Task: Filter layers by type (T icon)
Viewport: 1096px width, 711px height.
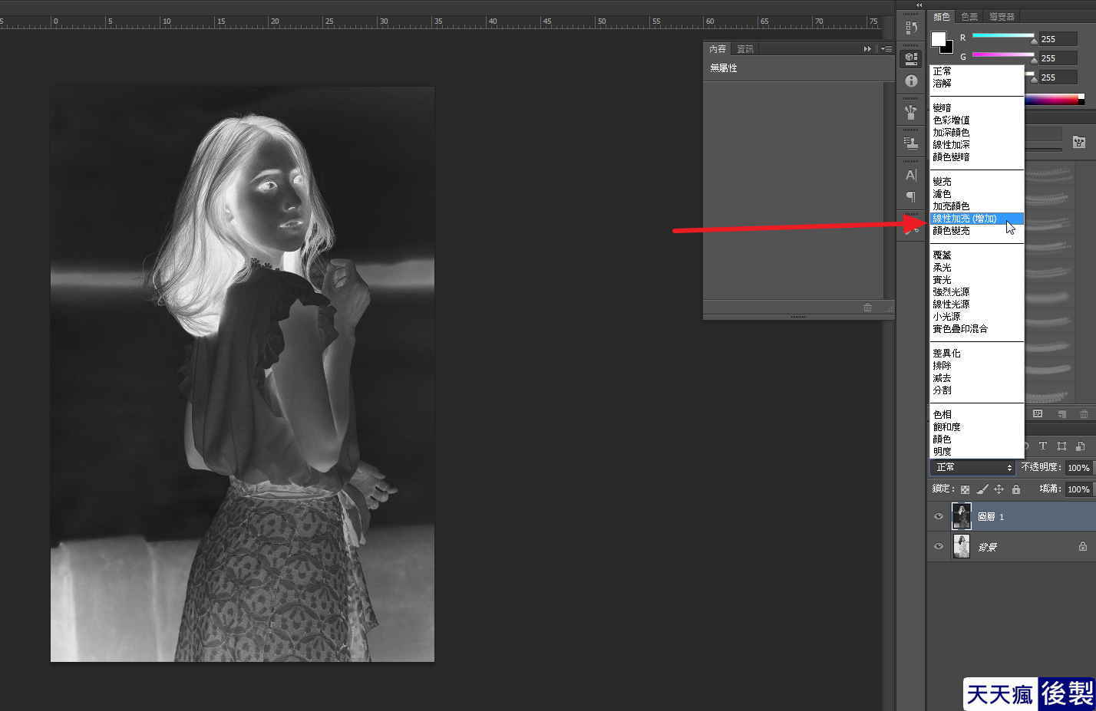Action: click(x=1043, y=446)
